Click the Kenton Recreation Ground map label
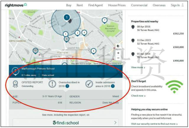This screenshot has height=128, width=189. coord(110,29)
